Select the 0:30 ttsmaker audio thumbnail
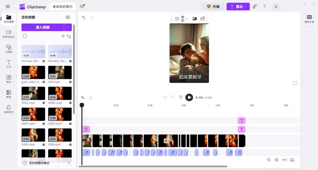Screen dimensions: 318x170 [x=33, y=52]
